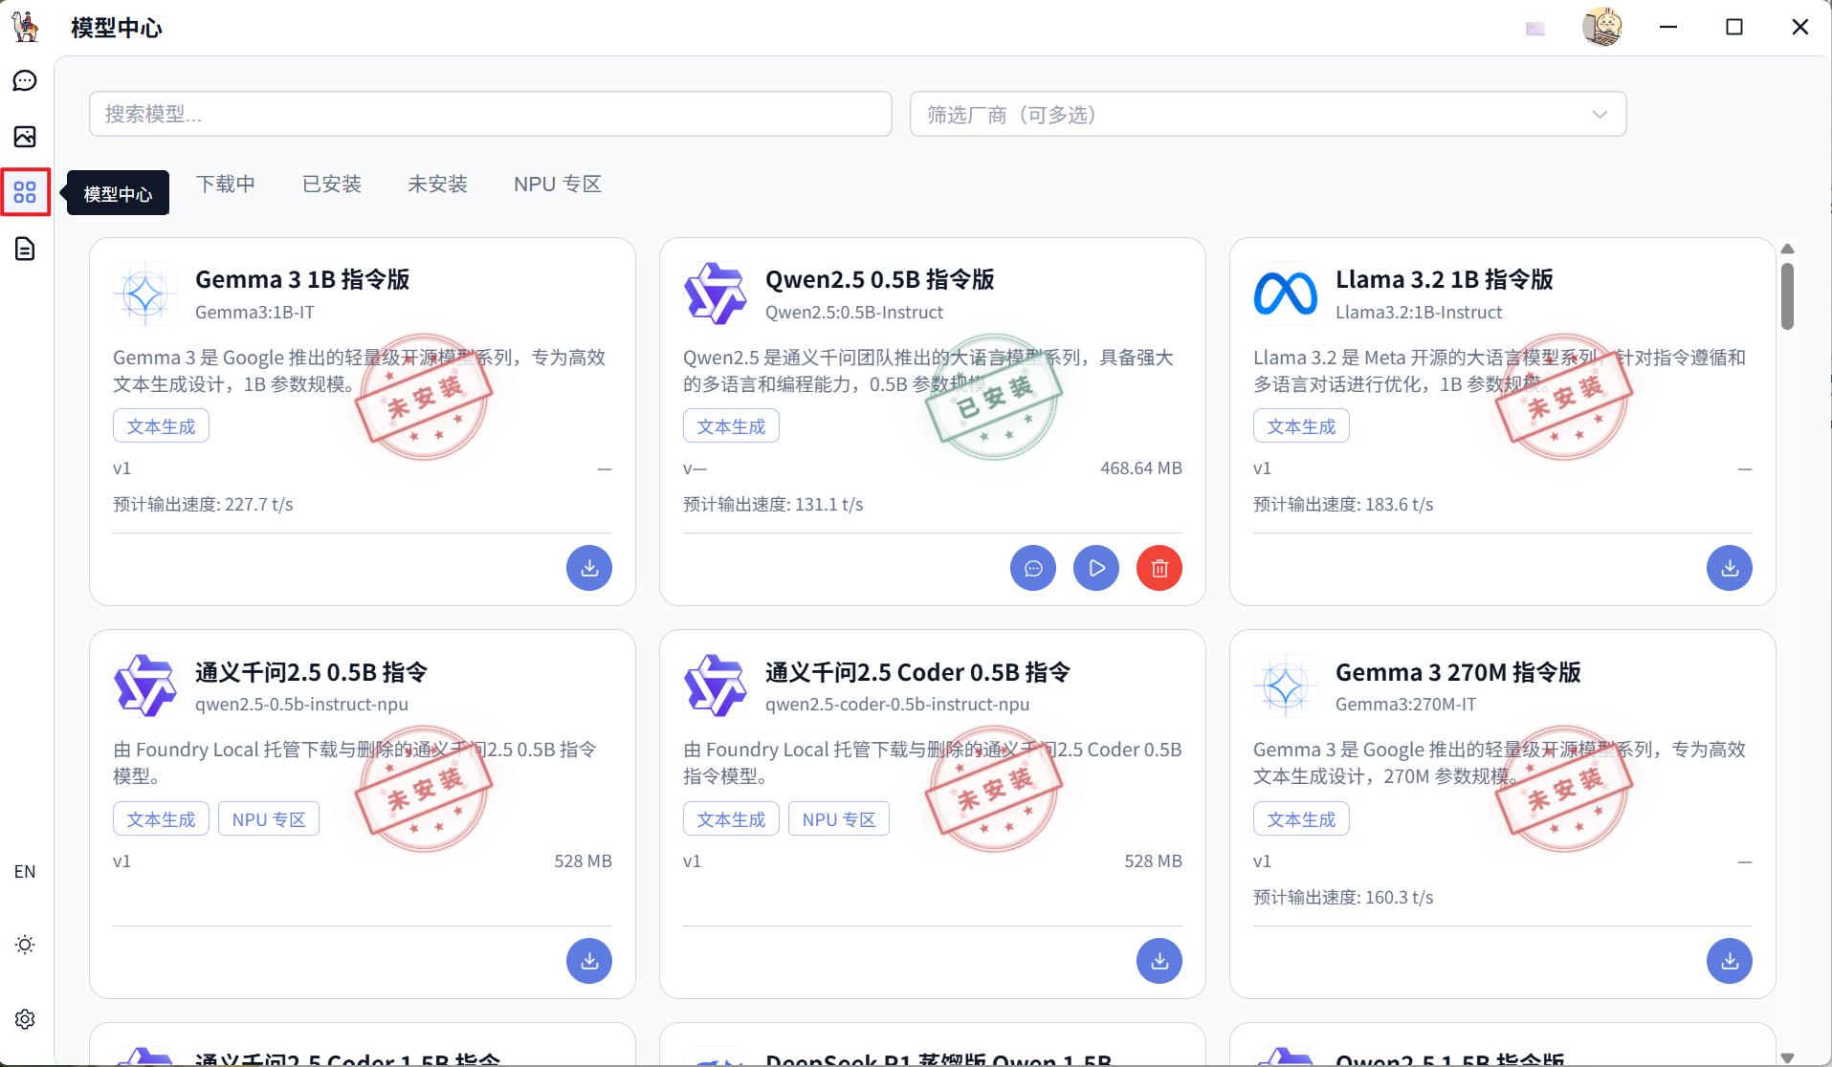Run the Qwen2.5 0.5B 指令版 model

click(1096, 568)
